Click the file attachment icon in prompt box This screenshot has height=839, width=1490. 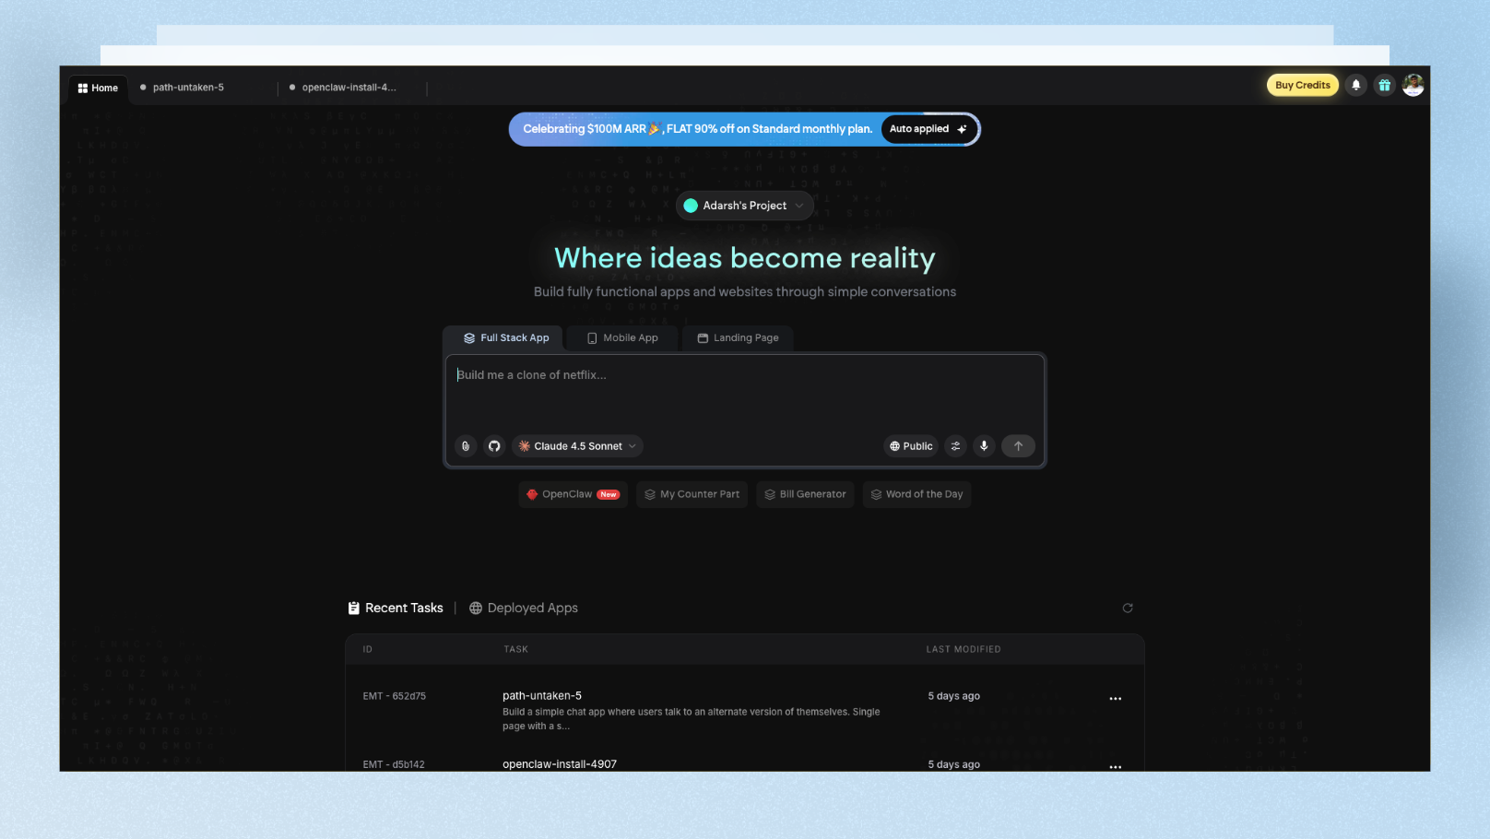coord(465,445)
